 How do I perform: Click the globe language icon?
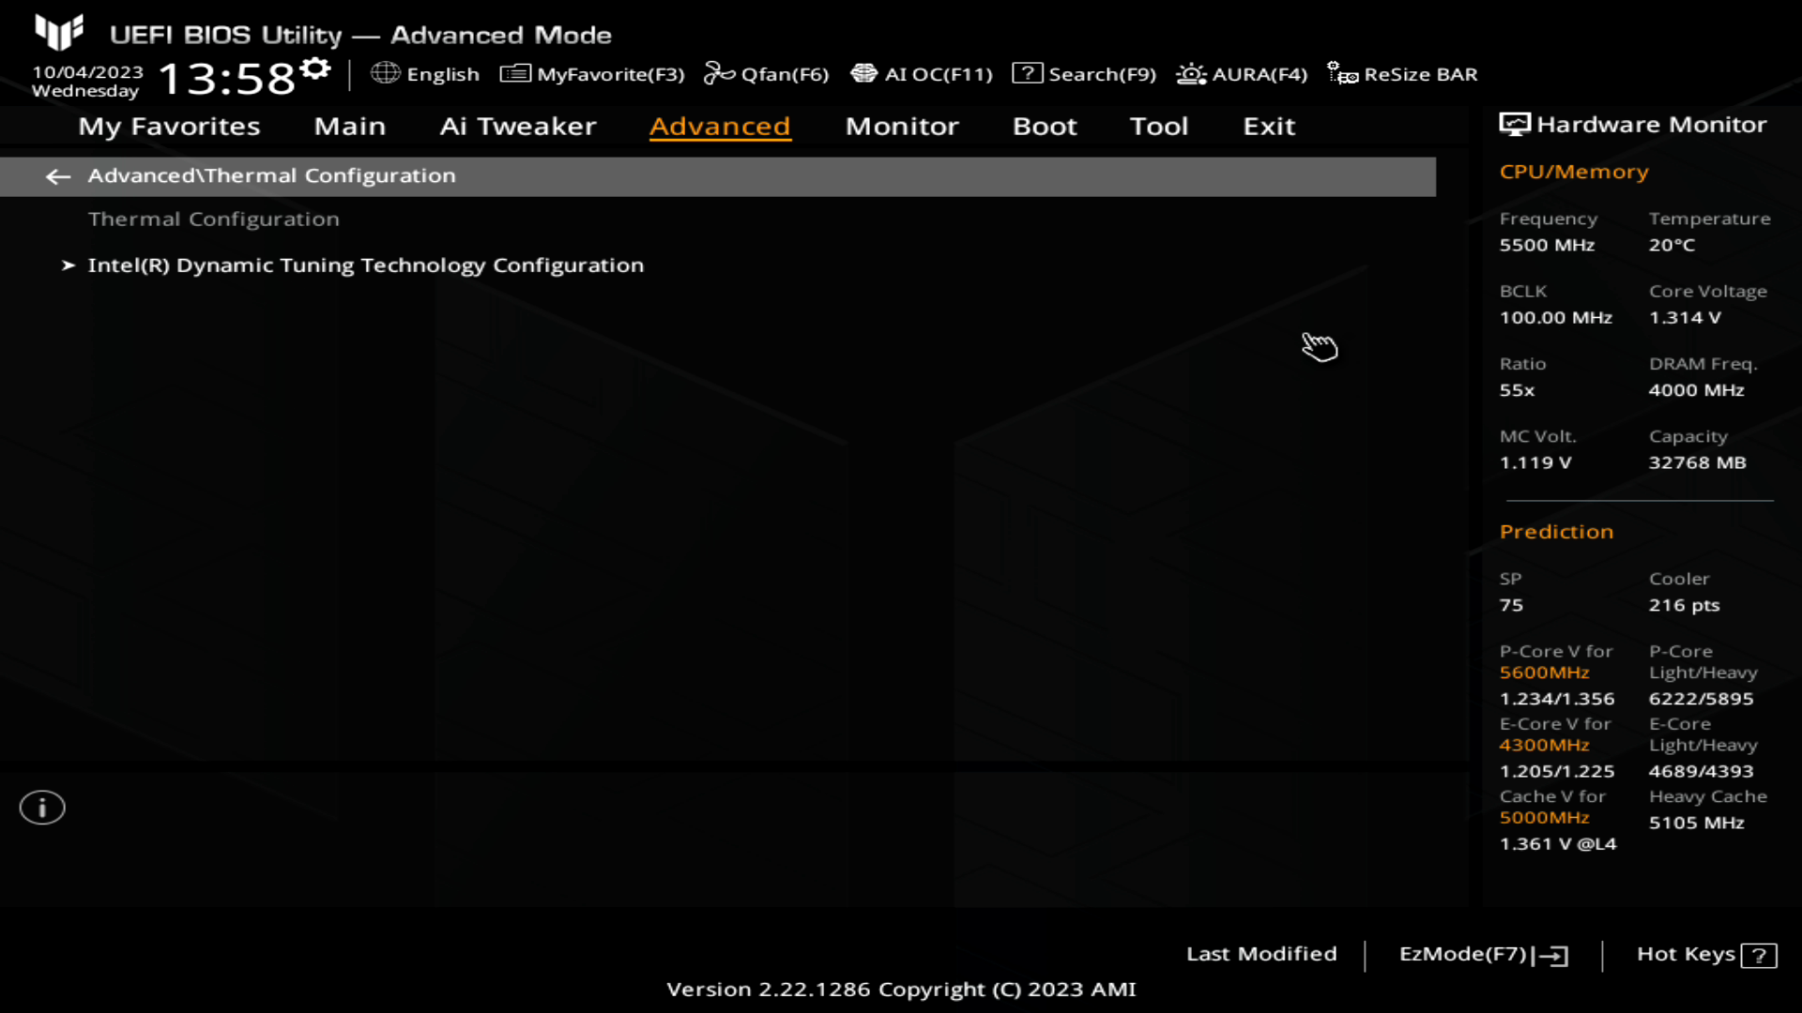click(385, 73)
